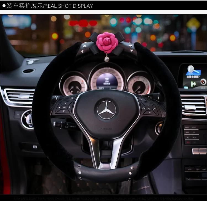Tap the compass icon on the navigation screen
Viewport: 207px width, 201px height.
pyautogui.click(x=203, y=81)
